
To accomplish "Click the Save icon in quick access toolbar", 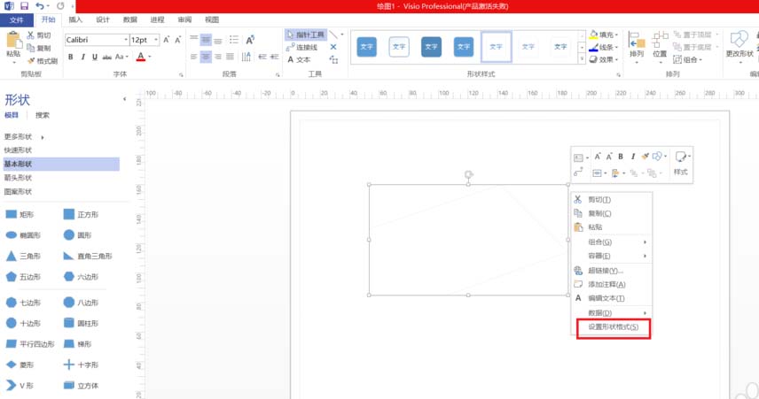I will (24, 6).
